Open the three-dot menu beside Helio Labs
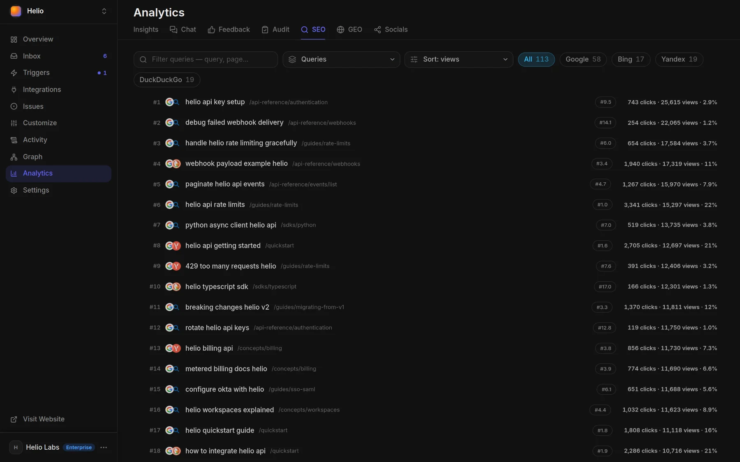The width and height of the screenshot is (740, 462). [104, 447]
